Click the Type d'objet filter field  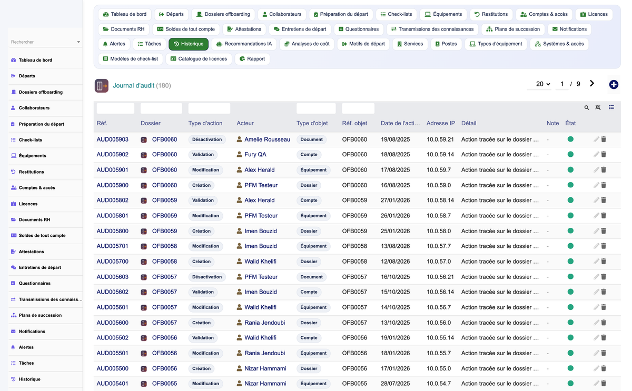(x=316, y=108)
